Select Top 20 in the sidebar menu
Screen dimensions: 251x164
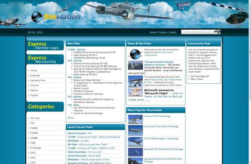pyautogui.click(x=34, y=95)
